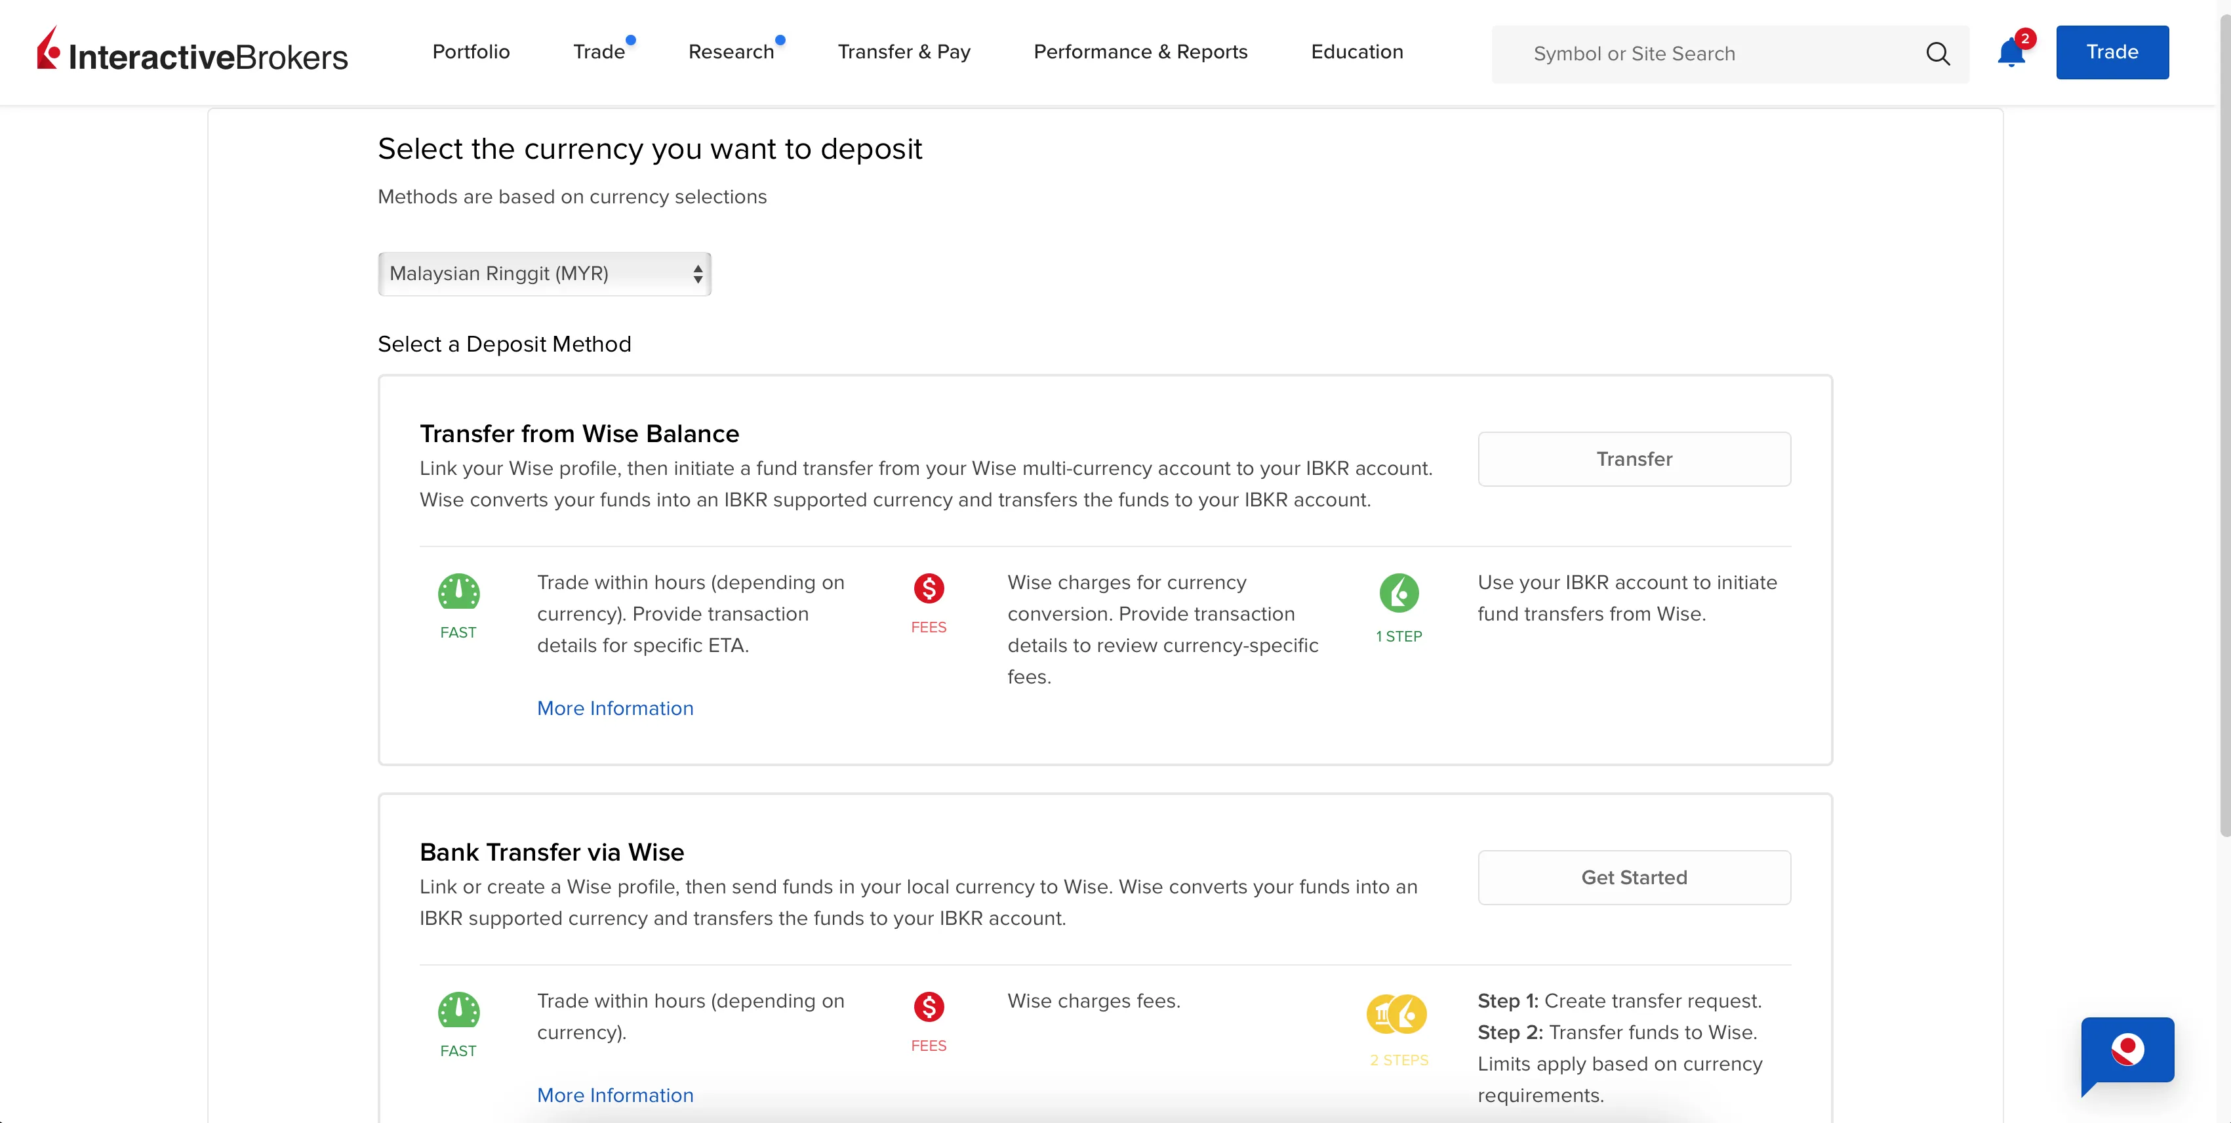This screenshot has height=1123, width=2231.
Task: Click the FAST icon under Bank Transfer via Wise
Action: [x=458, y=1011]
